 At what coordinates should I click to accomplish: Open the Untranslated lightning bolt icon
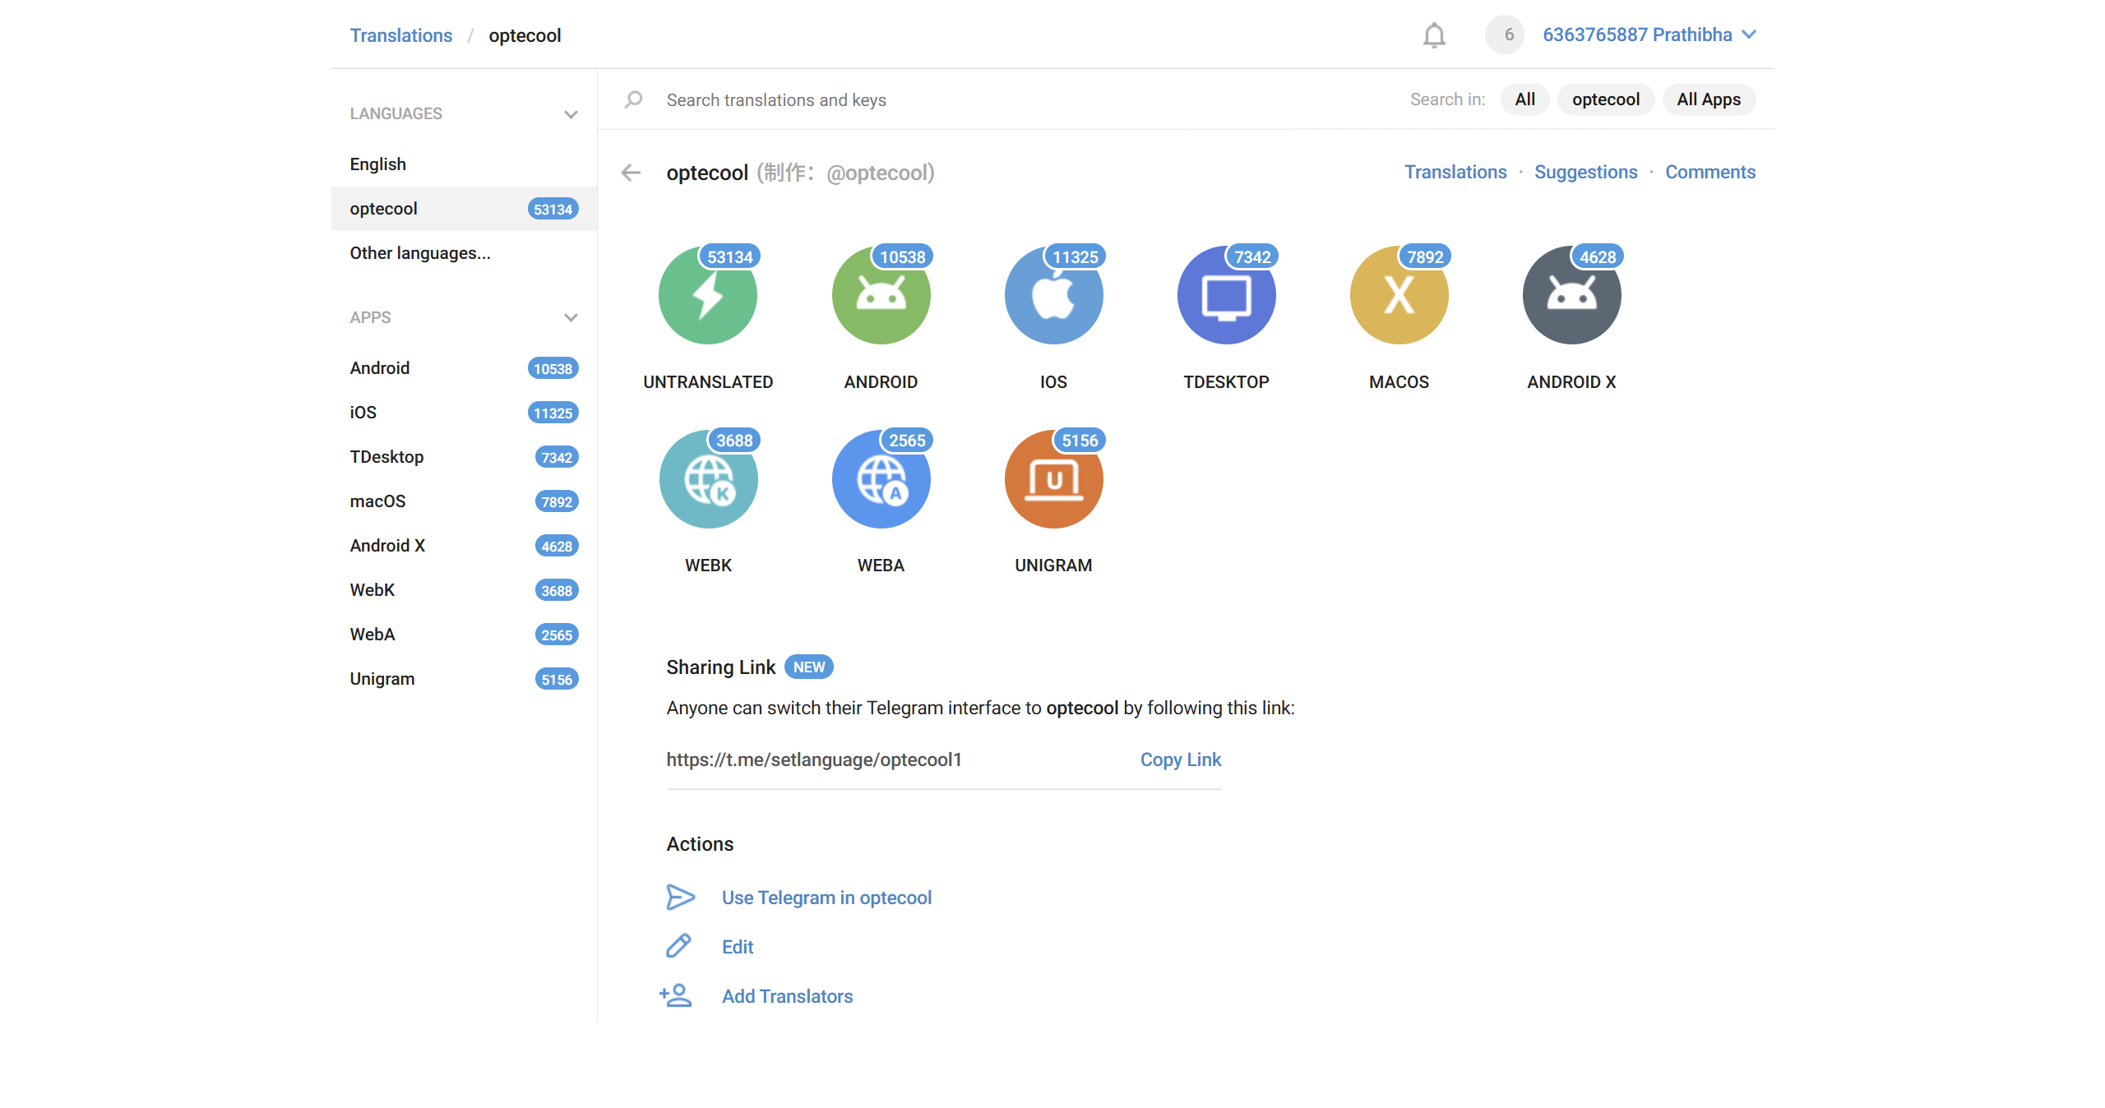pyautogui.click(x=708, y=296)
